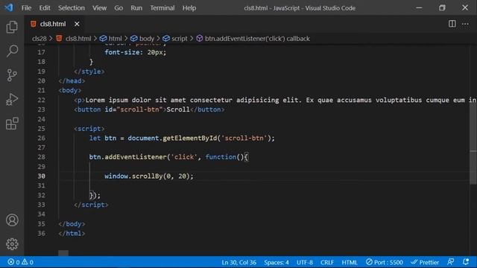Open the Selection menu
Screen dimensions: 477x268
point(72,8)
